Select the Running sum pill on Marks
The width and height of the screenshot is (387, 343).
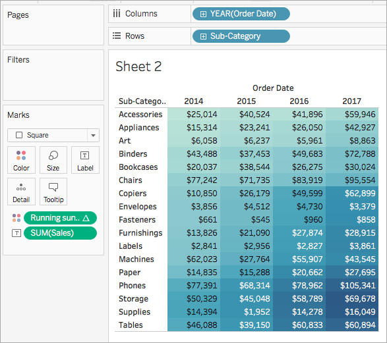pyautogui.click(x=60, y=218)
